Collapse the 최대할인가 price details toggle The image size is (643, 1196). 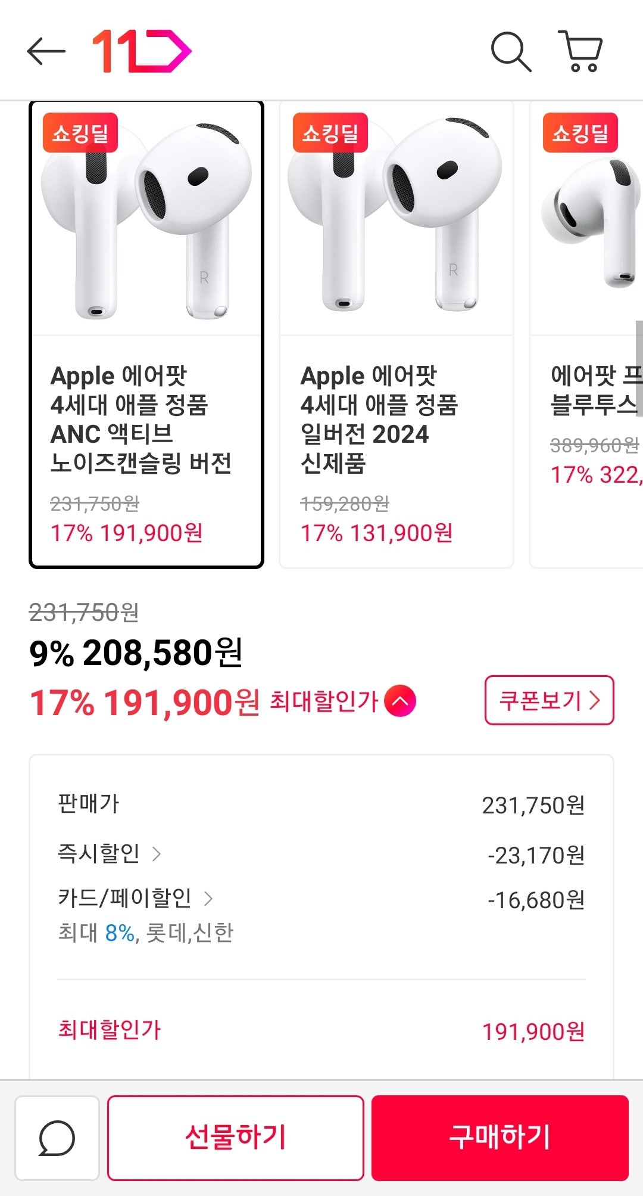point(400,701)
